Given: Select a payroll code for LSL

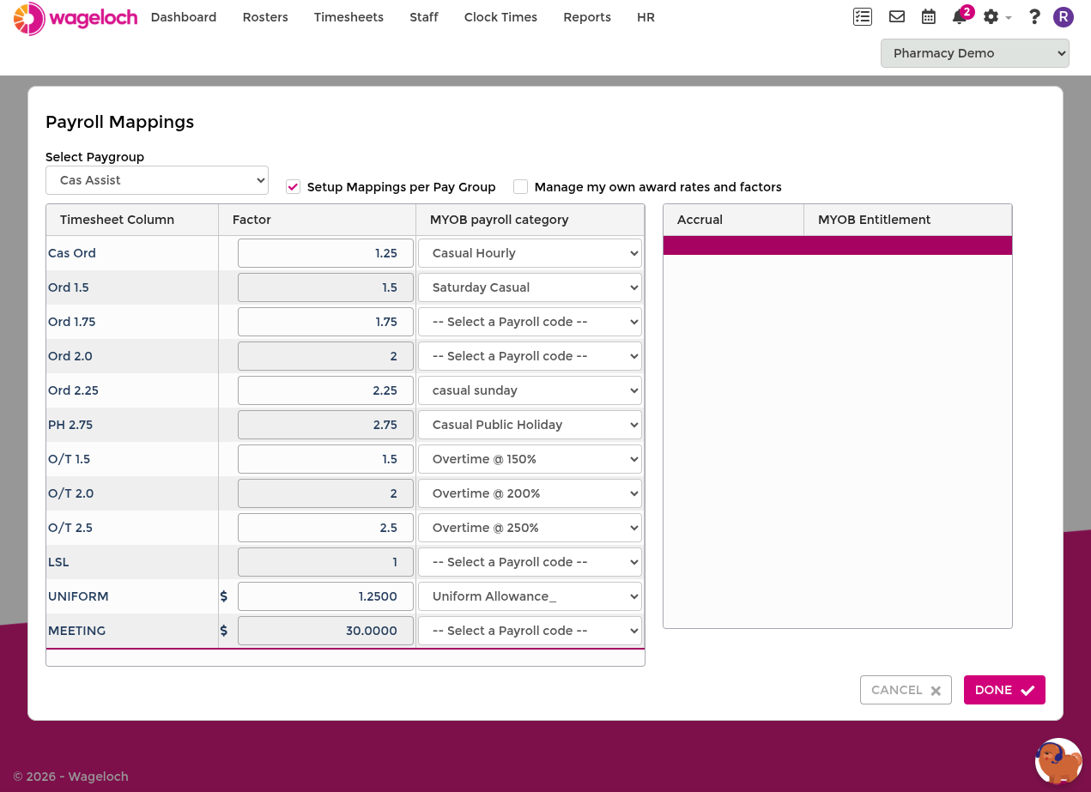Looking at the screenshot, I should [x=530, y=562].
